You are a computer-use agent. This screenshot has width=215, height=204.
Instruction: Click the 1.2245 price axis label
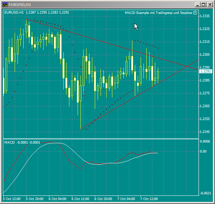[x=205, y=132]
